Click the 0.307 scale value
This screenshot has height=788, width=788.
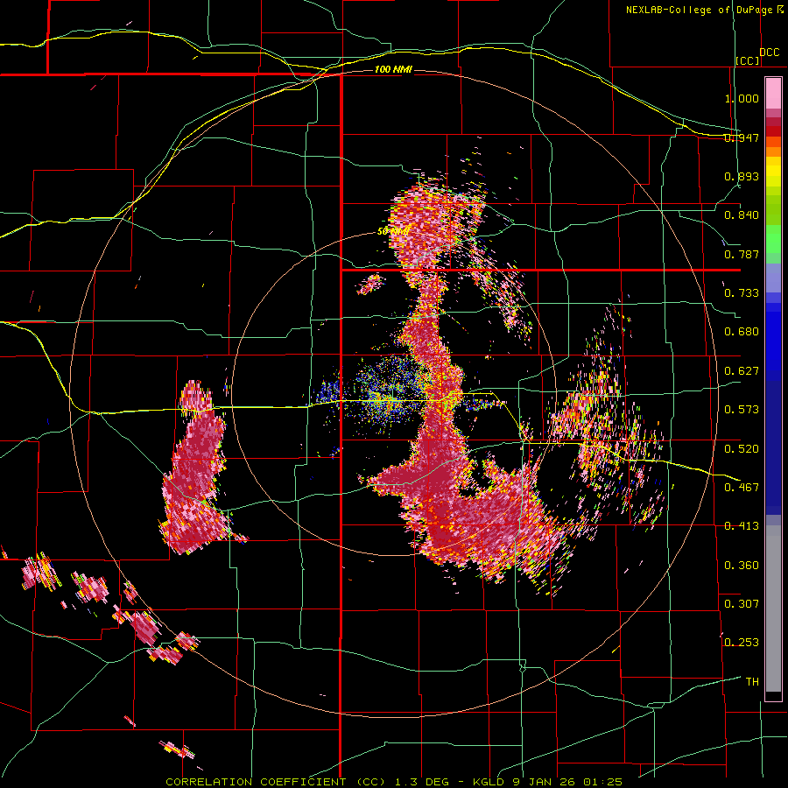click(742, 603)
